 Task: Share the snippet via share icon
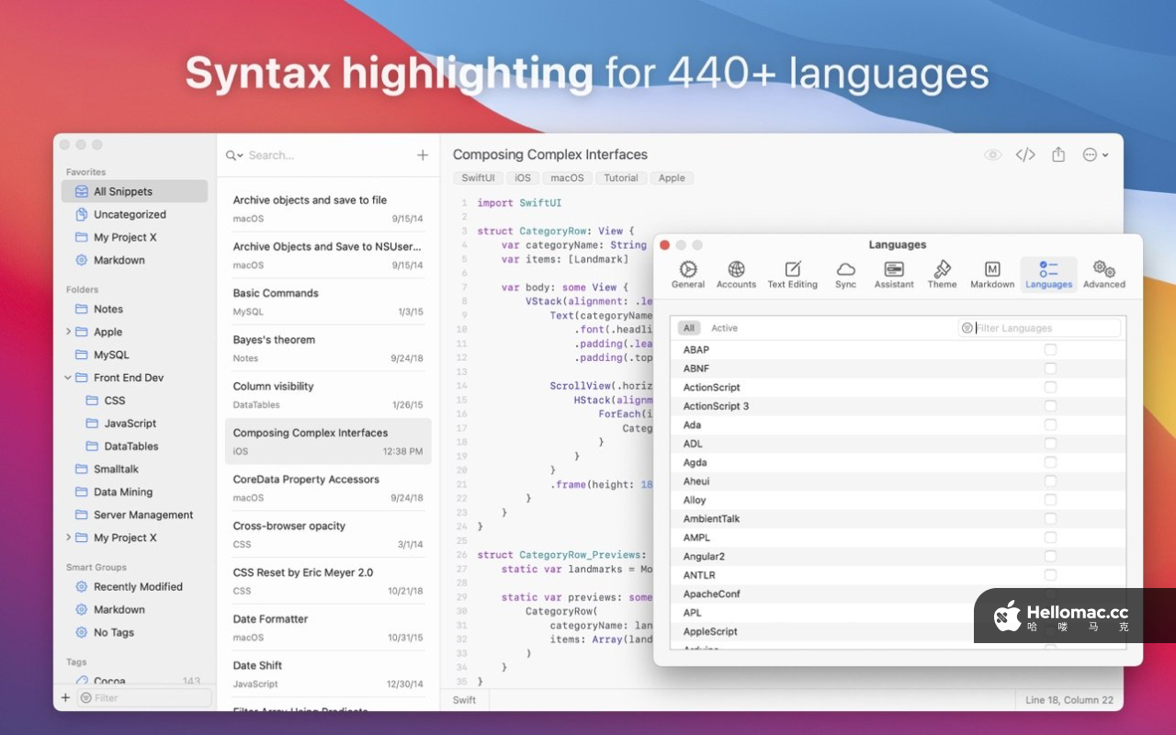pyautogui.click(x=1058, y=154)
